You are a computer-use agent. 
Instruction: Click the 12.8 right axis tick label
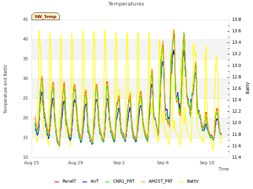point(236,77)
